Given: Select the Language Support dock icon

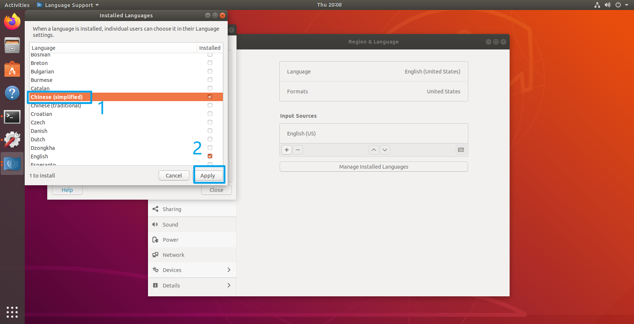Looking at the screenshot, I should pyautogui.click(x=12, y=164).
